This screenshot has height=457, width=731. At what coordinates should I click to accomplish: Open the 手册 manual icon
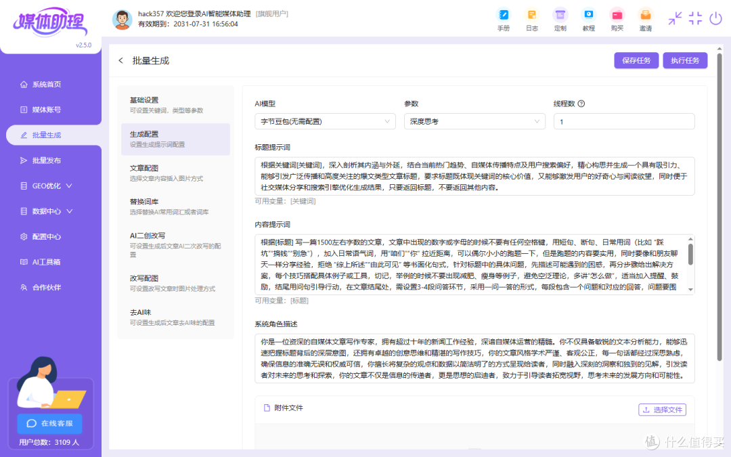[x=504, y=15]
